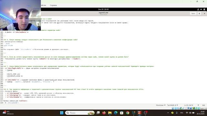This screenshot has height=116, width=207.
Task: Open the teal V app on taskbar
Action: 134,113
